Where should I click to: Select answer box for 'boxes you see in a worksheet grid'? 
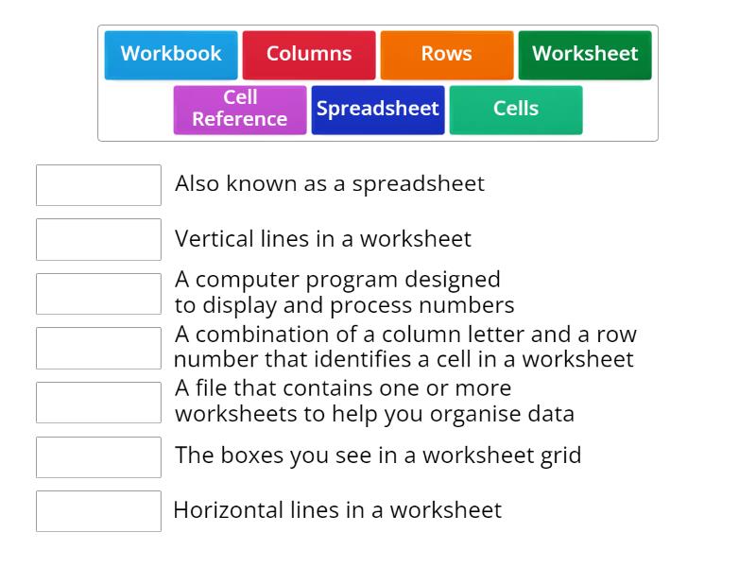[x=98, y=456]
